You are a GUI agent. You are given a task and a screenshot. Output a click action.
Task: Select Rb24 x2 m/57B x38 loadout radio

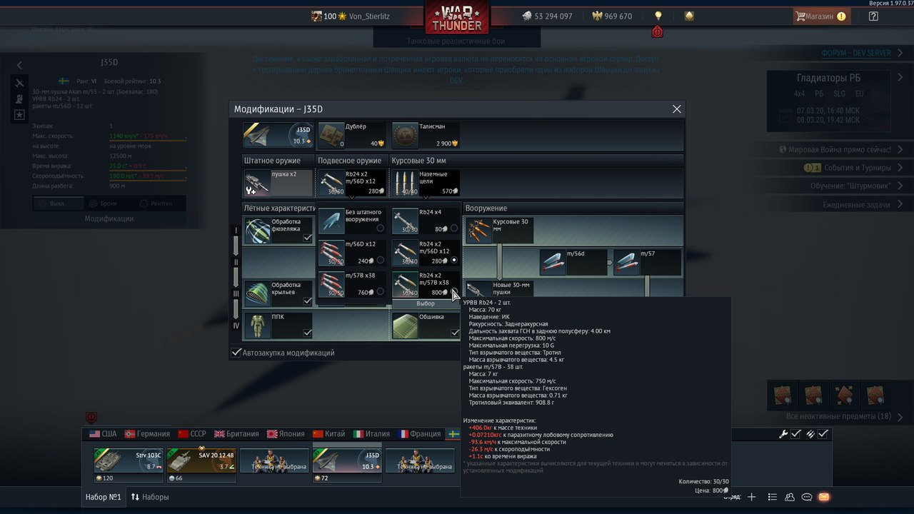454,292
